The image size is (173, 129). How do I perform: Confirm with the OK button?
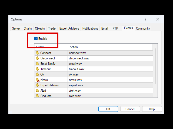pyautogui.click(x=108, y=109)
